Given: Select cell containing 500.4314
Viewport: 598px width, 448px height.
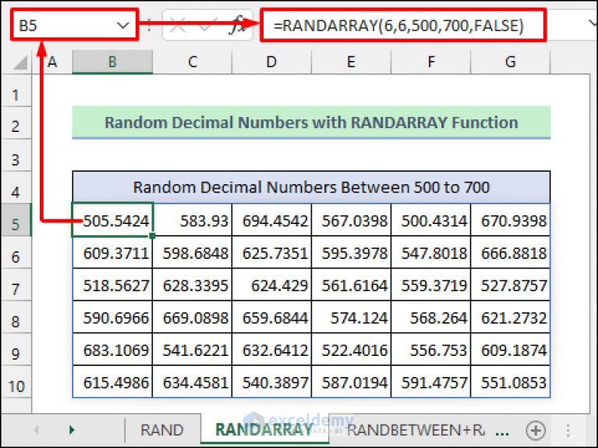Looking at the screenshot, I should tap(431, 220).
